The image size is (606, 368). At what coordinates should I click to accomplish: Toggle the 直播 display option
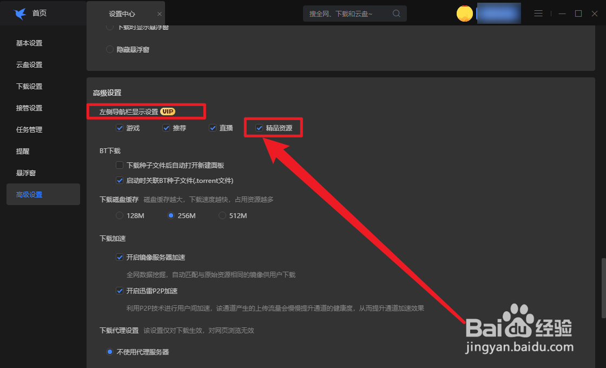(213, 128)
